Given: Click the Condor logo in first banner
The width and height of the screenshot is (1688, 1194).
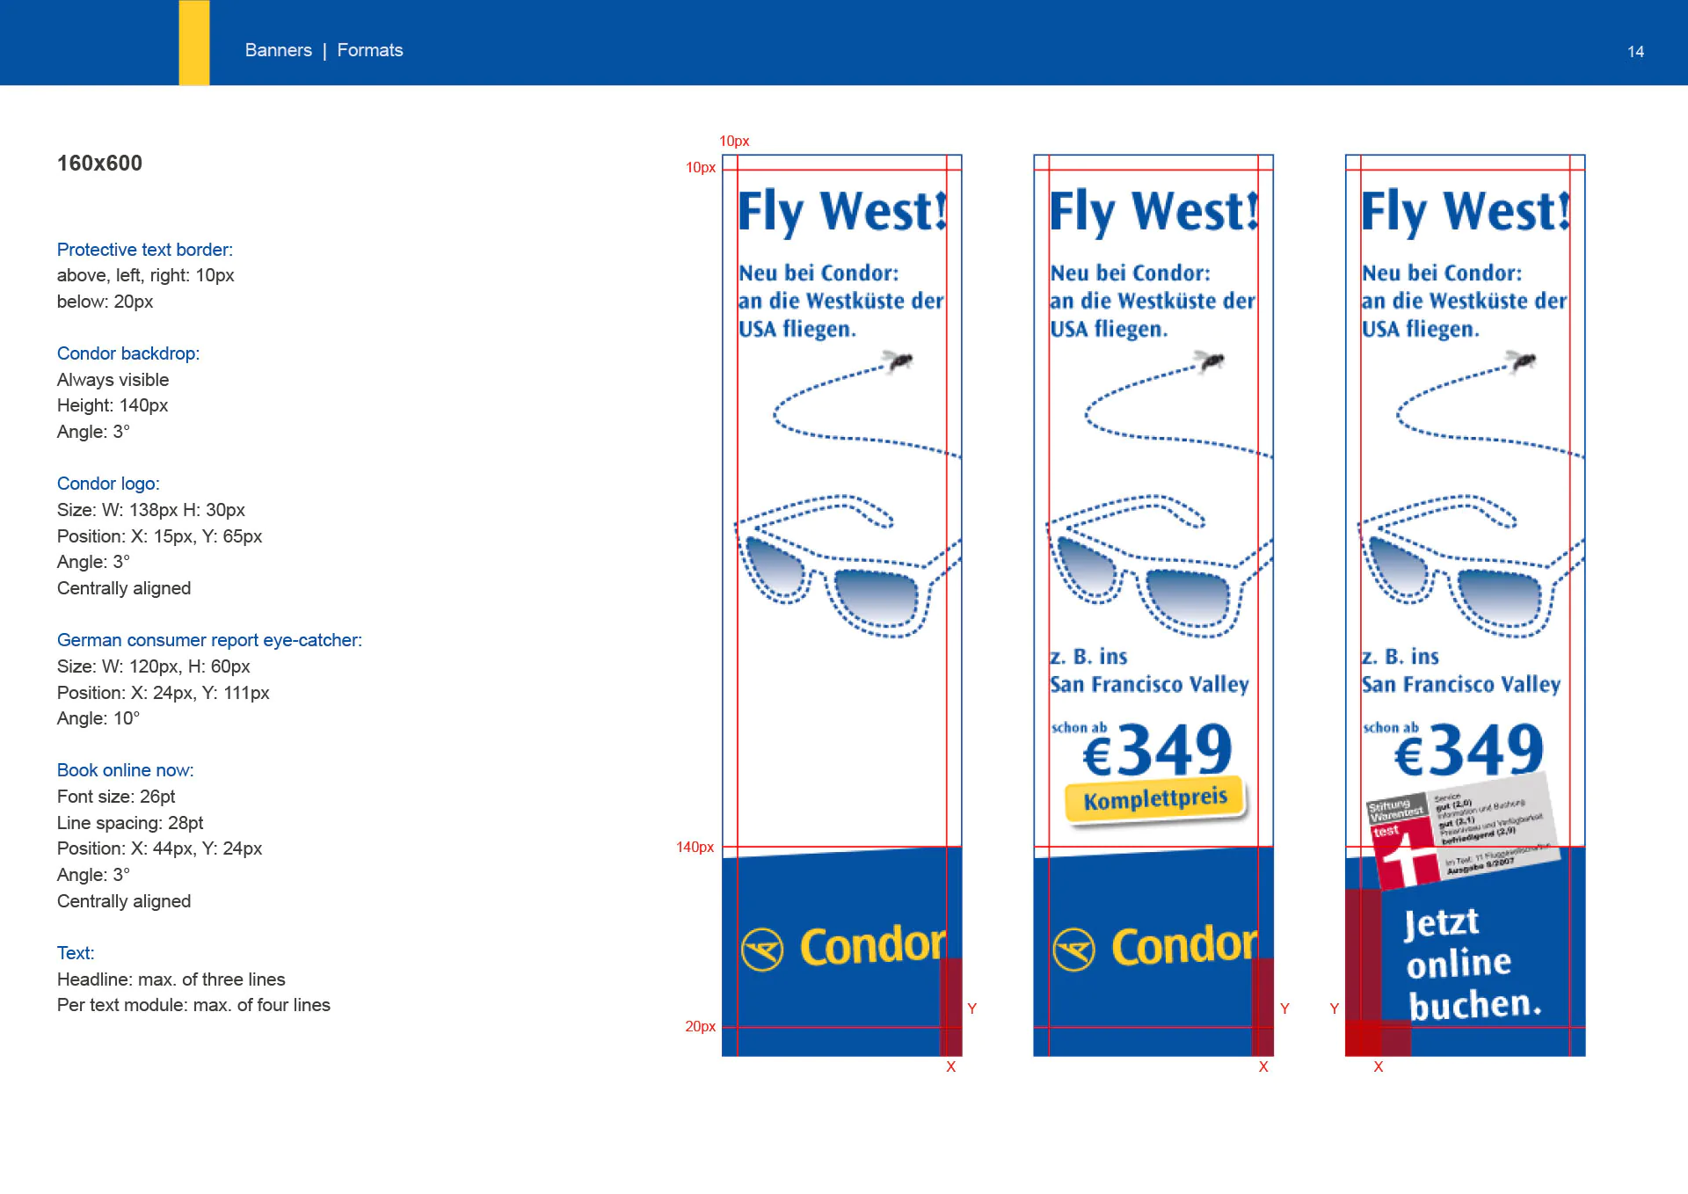Looking at the screenshot, I should pos(844,947).
